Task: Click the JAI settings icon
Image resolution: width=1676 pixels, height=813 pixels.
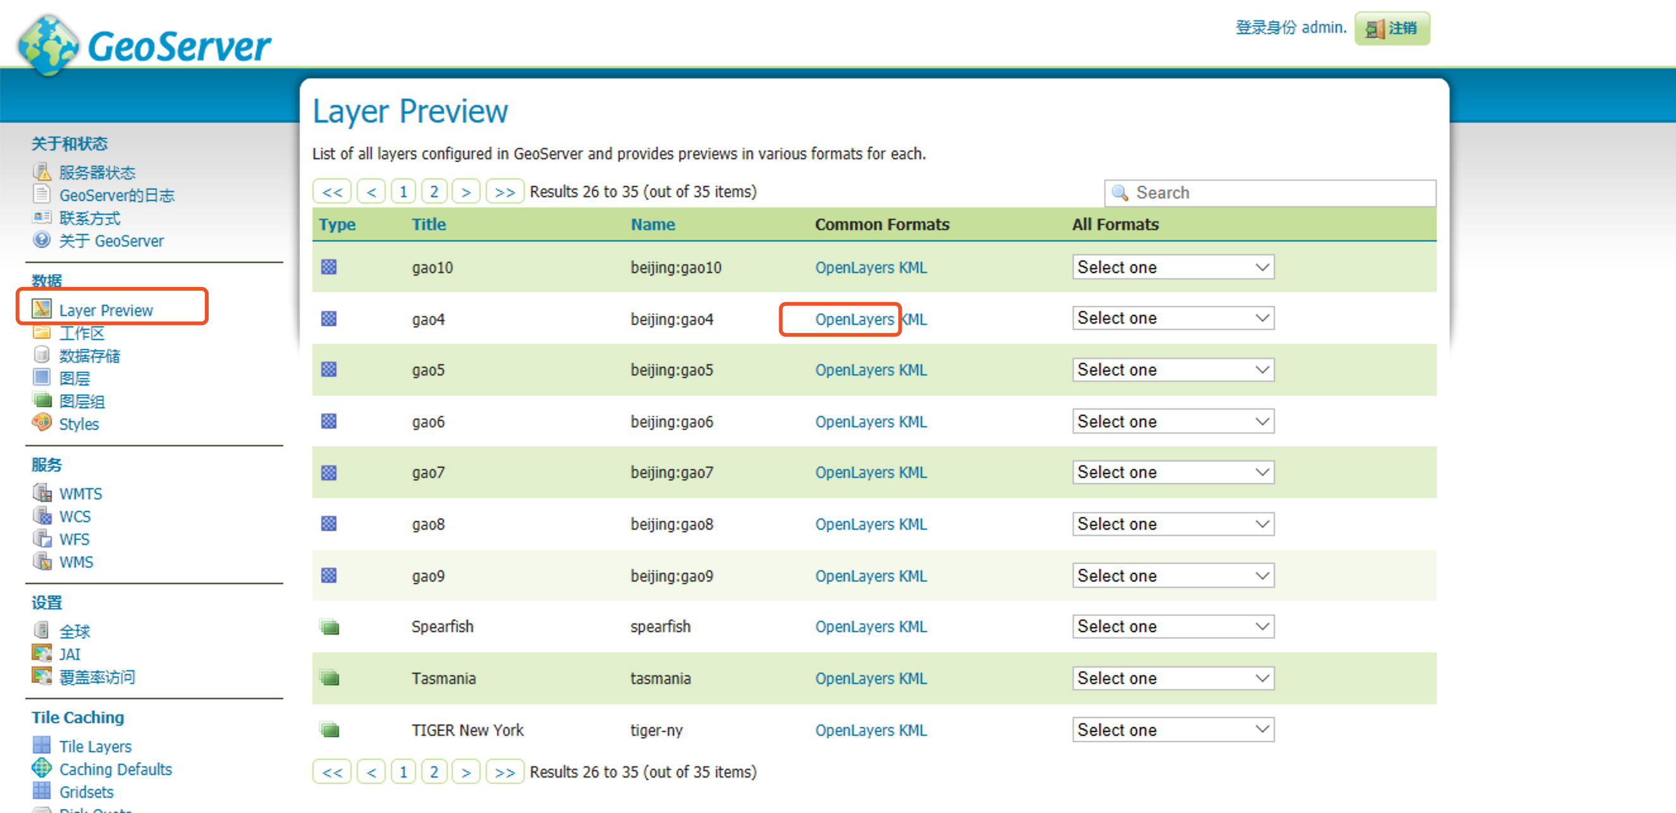Action: (x=42, y=653)
